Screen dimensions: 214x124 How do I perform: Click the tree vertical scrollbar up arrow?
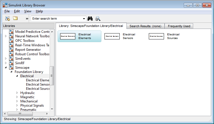[x=52, y=32]
